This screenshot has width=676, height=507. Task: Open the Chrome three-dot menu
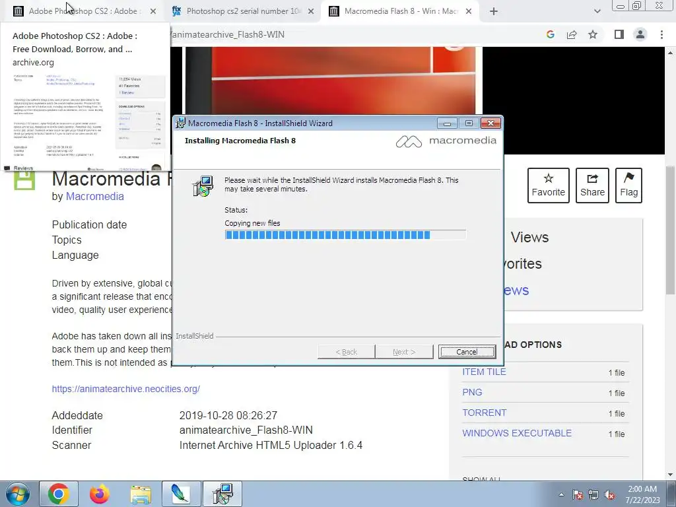point(661,34)
